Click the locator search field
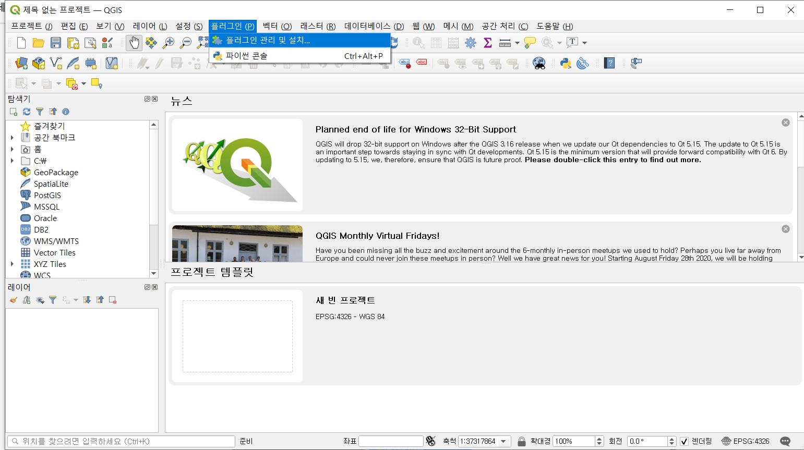Viewport: 804px width, 450px height. (x=121, y=441)
